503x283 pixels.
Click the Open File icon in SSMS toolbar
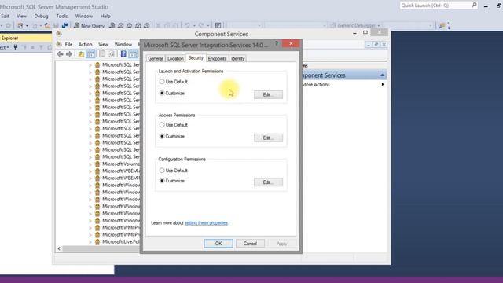click(x=47, y=25)
